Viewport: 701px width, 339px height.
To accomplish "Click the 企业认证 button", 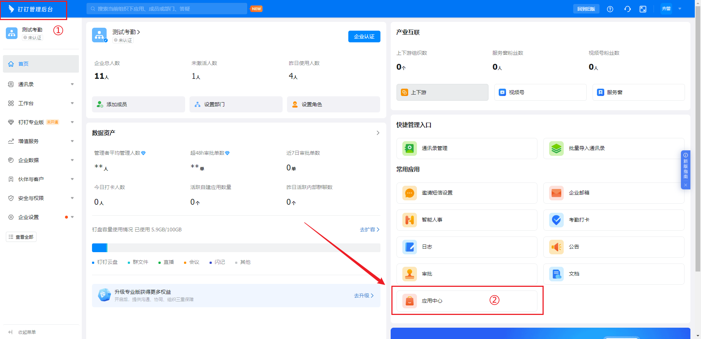I will point(364,36).
